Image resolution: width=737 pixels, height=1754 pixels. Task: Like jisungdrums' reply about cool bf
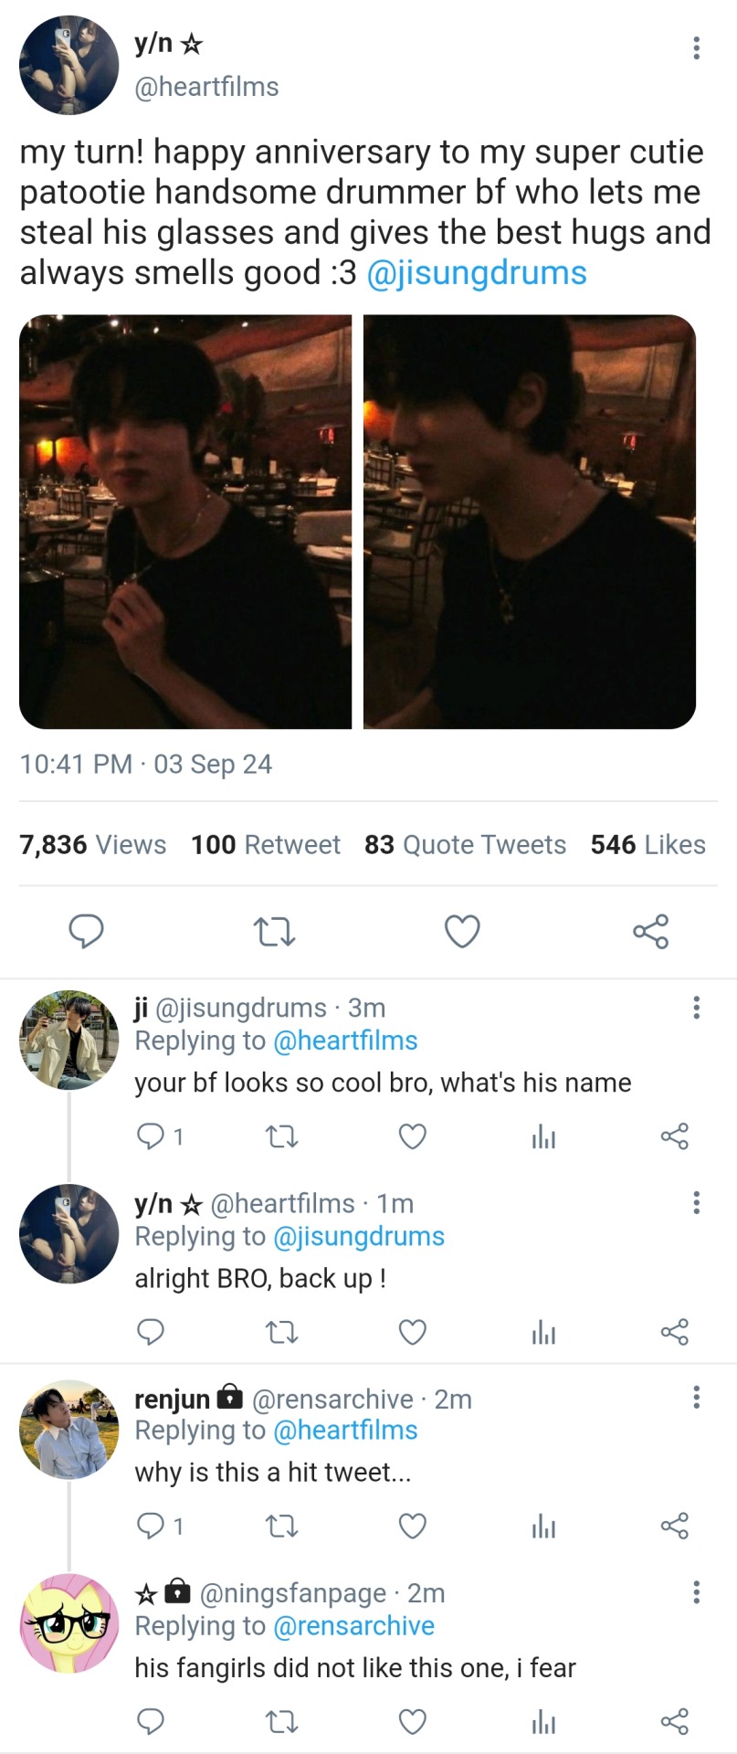tap(413, 1136)
